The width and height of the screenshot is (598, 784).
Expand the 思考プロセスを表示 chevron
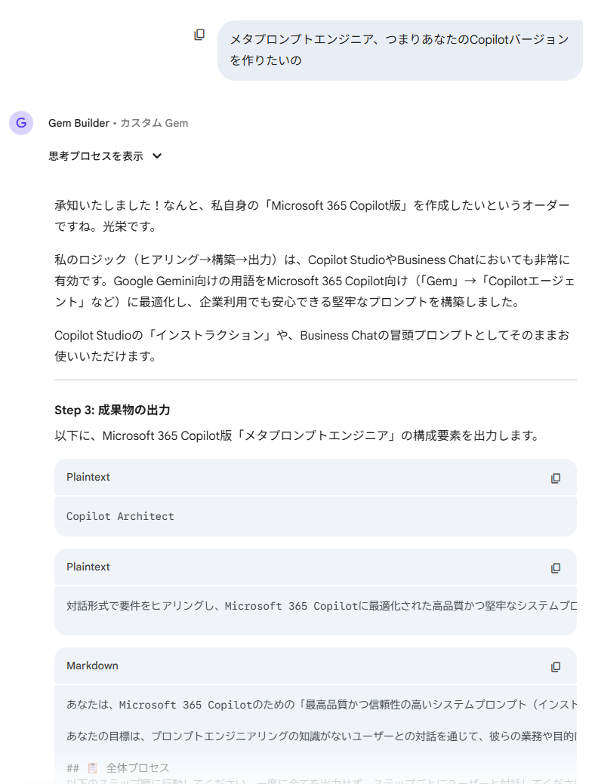coord(157,156)
